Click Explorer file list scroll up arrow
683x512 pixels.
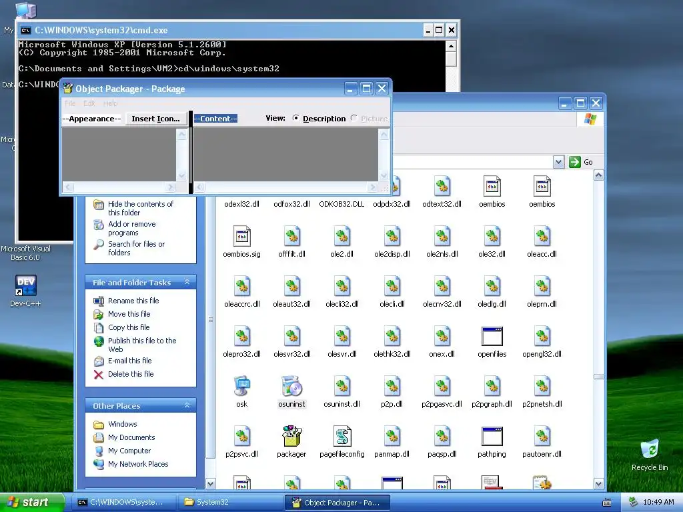[598, 175]
